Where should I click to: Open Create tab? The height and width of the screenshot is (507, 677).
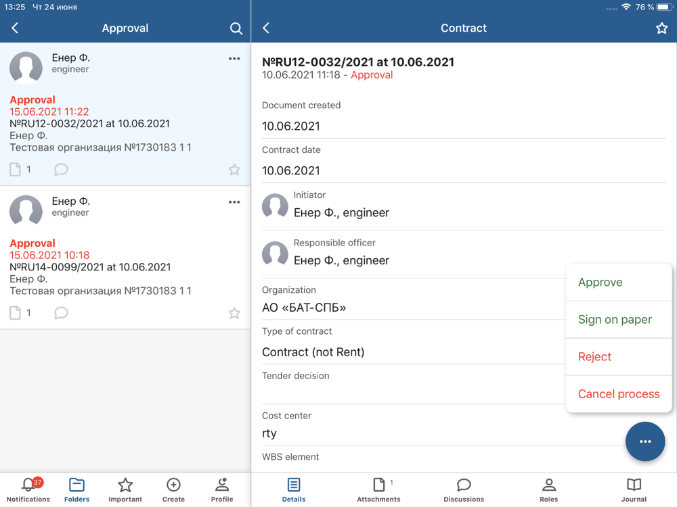click(x=173, y=490)
